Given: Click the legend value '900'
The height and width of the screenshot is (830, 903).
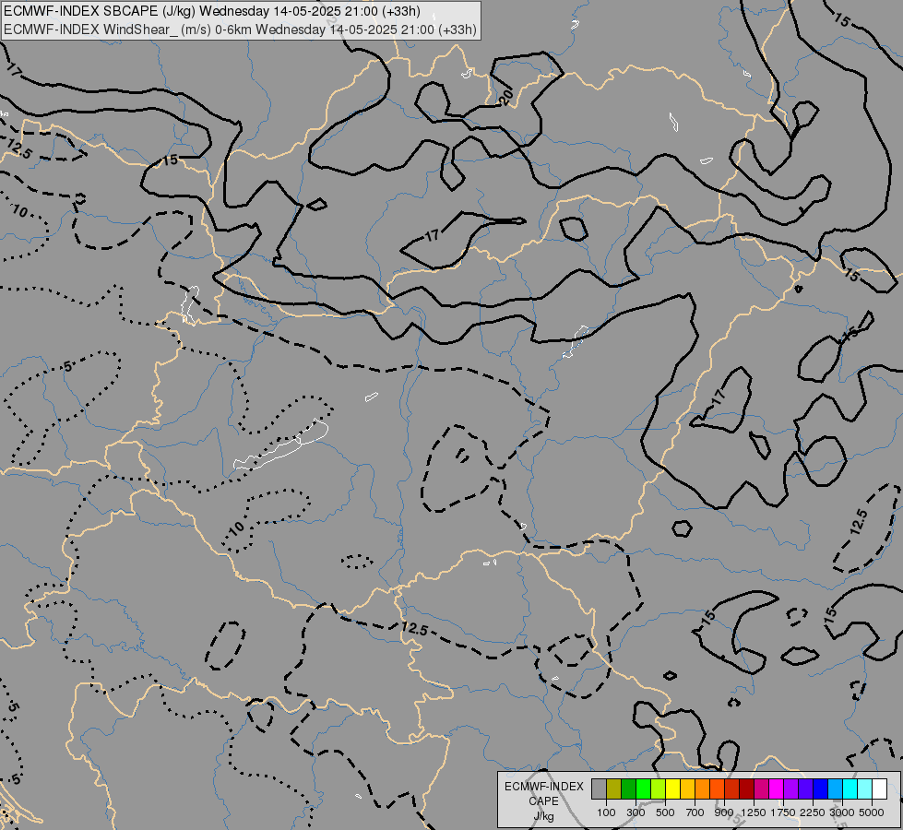Looking at the screenshot, I should [724, 812].
